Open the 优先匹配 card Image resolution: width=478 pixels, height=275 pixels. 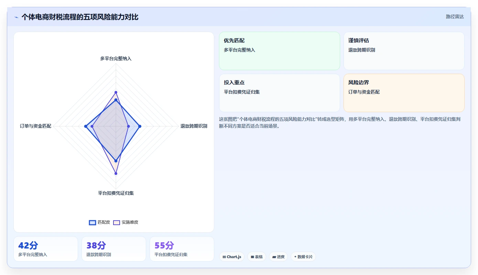280,51
